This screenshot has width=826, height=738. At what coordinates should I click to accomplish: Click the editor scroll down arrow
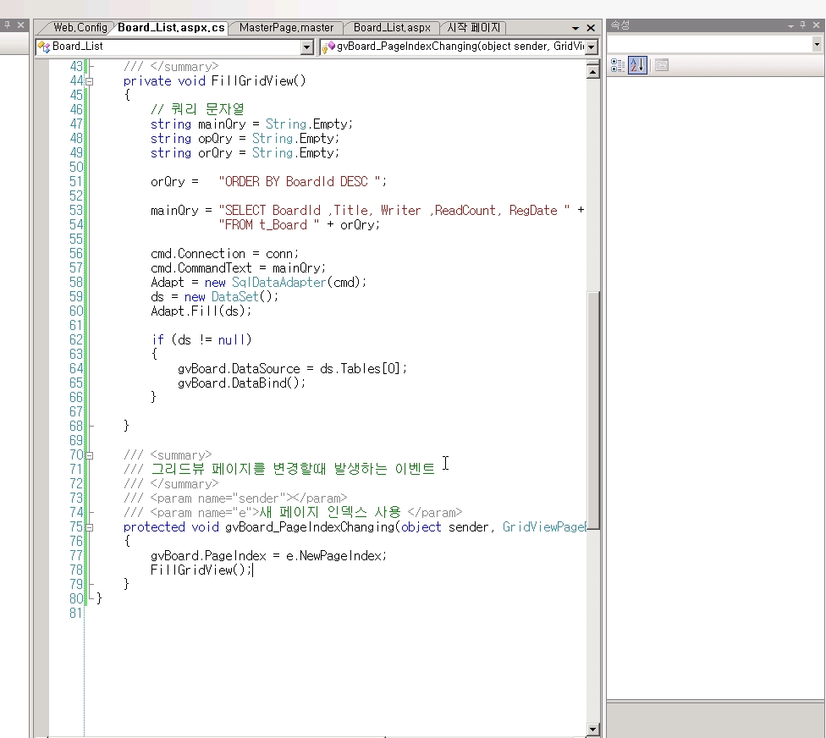[x=592, y=730]
